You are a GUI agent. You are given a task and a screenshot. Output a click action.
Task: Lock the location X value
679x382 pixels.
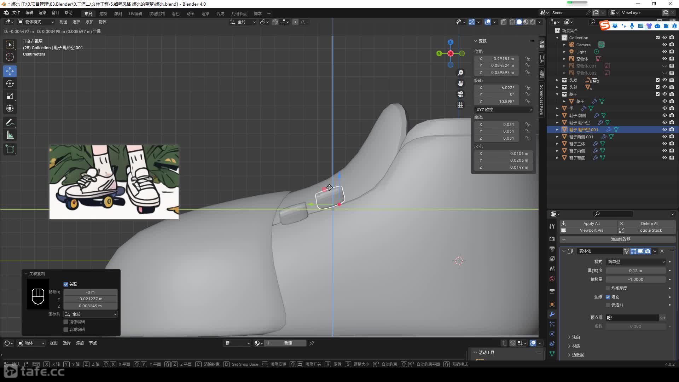[528, 59]
